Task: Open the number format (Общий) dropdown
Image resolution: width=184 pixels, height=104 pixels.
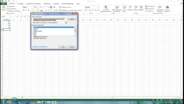Action: pos(98,7)
